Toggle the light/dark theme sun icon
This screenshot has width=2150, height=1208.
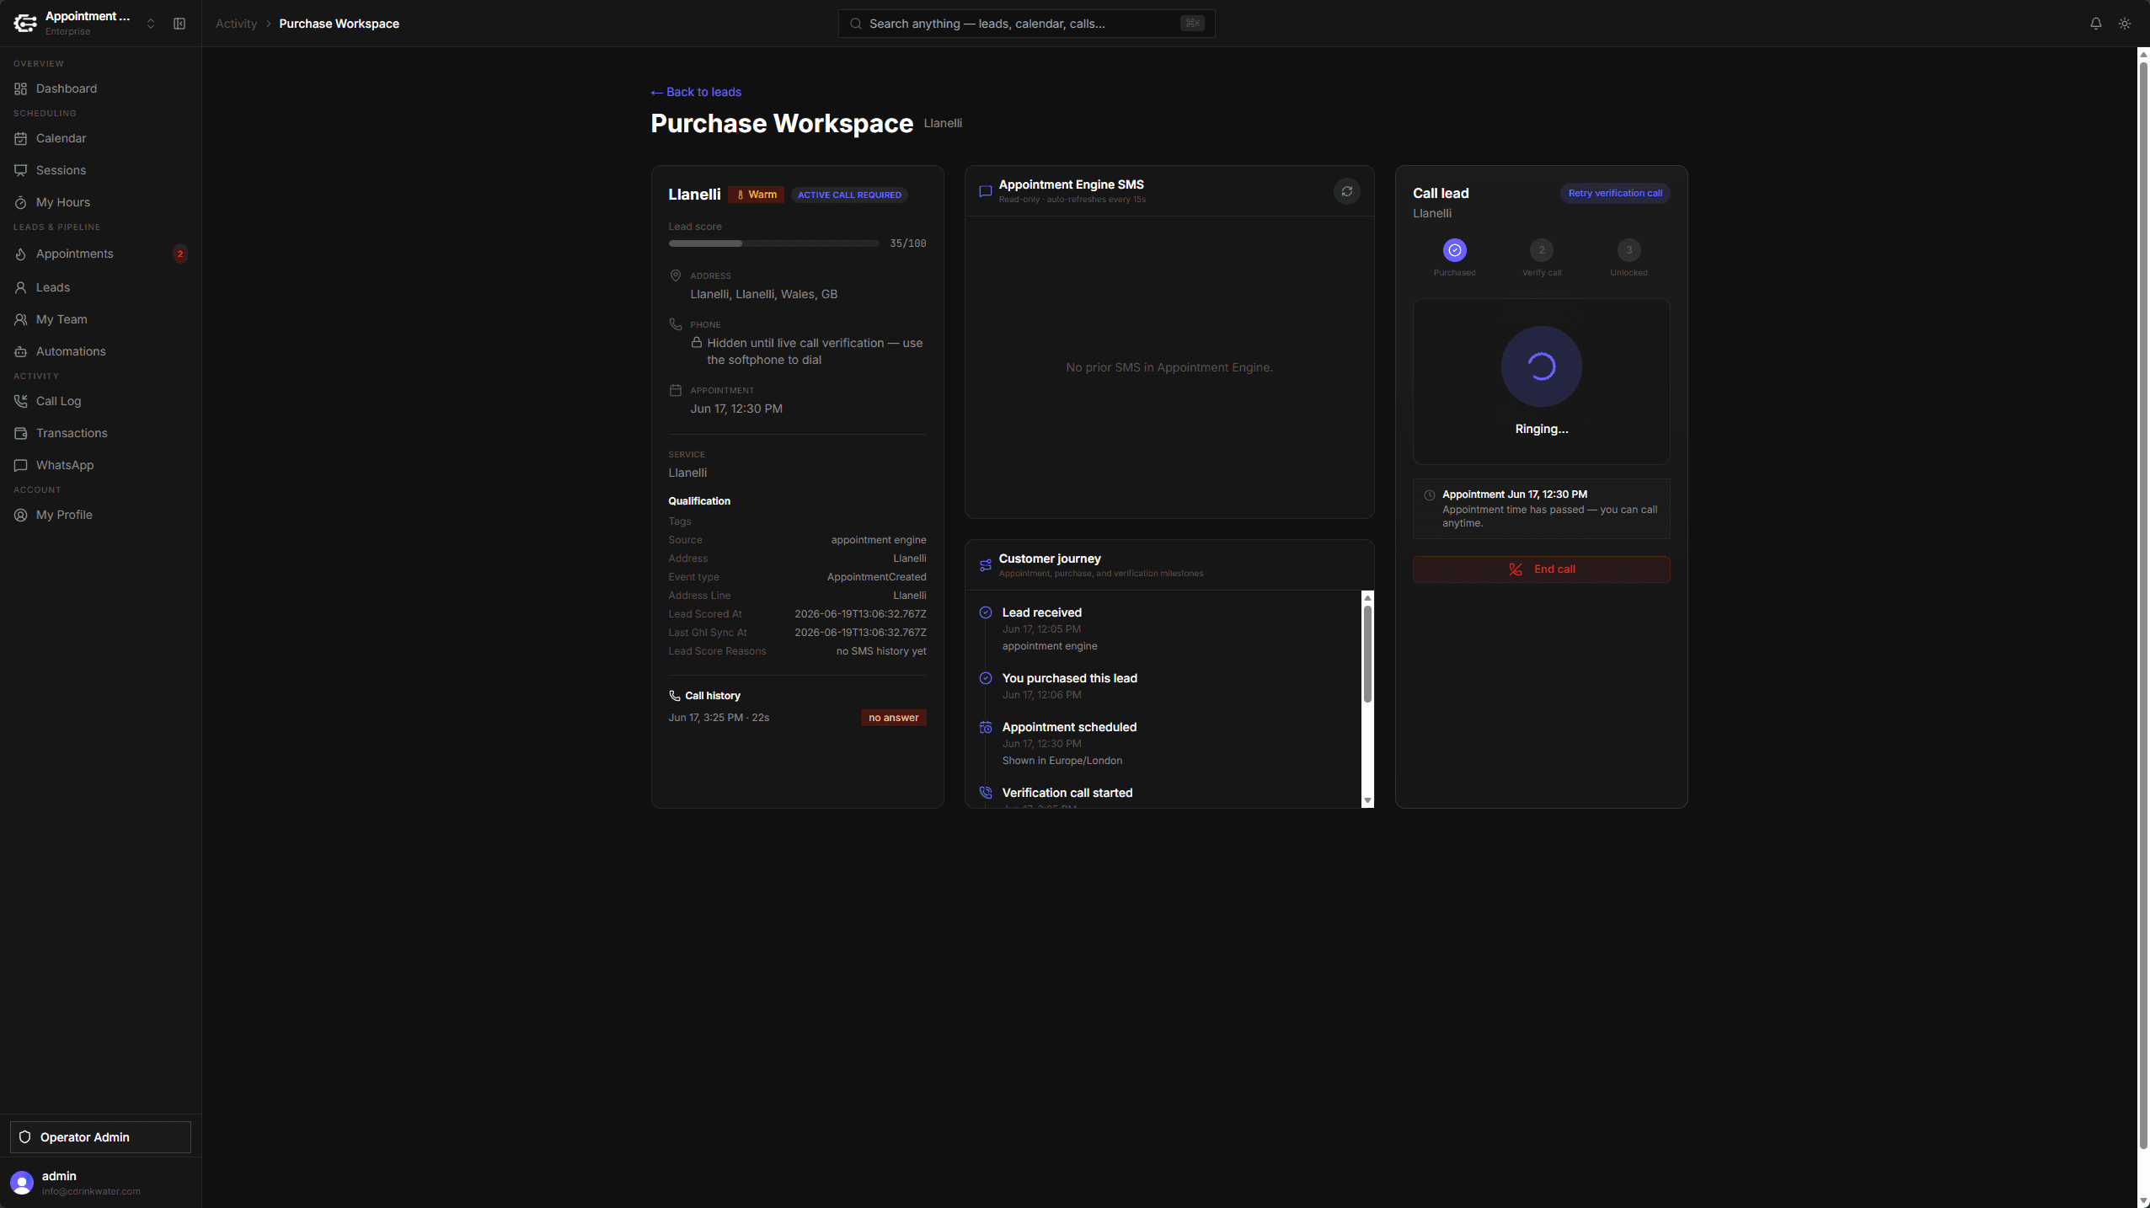[x=2125, y=24]
